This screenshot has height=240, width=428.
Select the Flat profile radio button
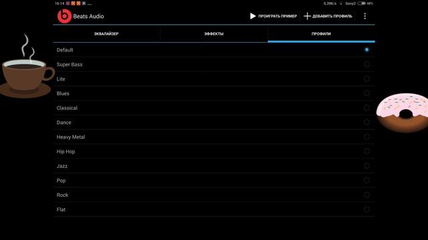pos(366,209)
